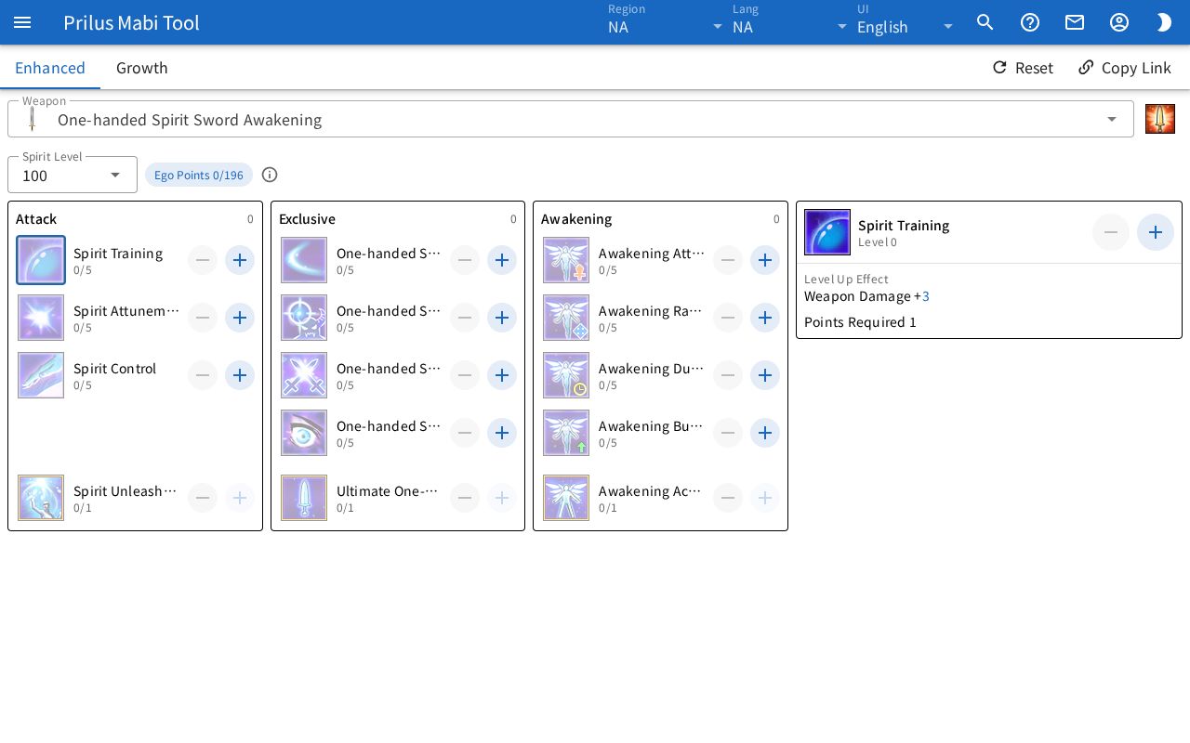
Task: Click the Ego Points 0/196 chip
Action: (x=199, y=175)
